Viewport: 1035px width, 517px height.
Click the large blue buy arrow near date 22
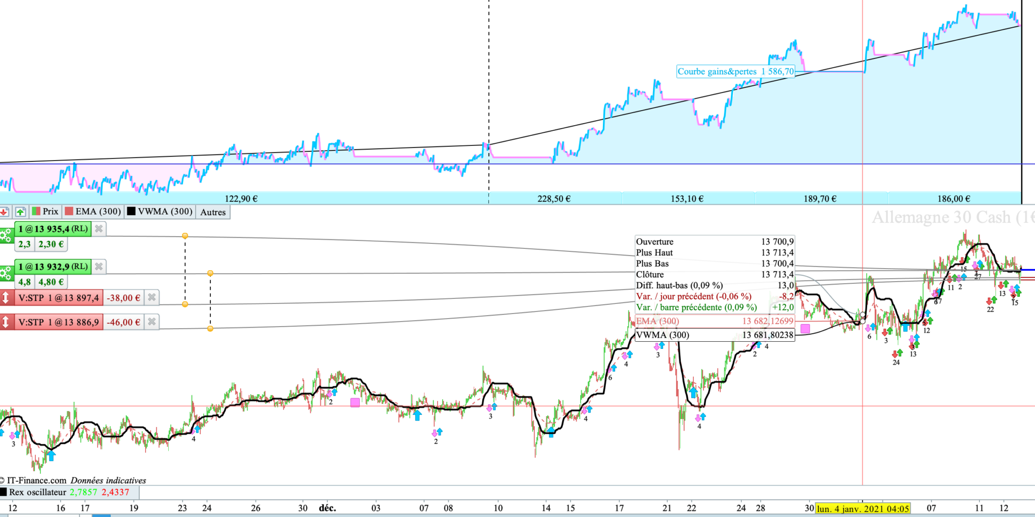[x=693, y=392]
